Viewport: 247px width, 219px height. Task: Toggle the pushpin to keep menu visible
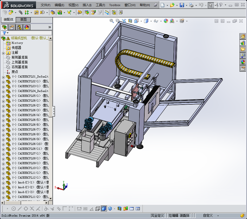(156, 5)
